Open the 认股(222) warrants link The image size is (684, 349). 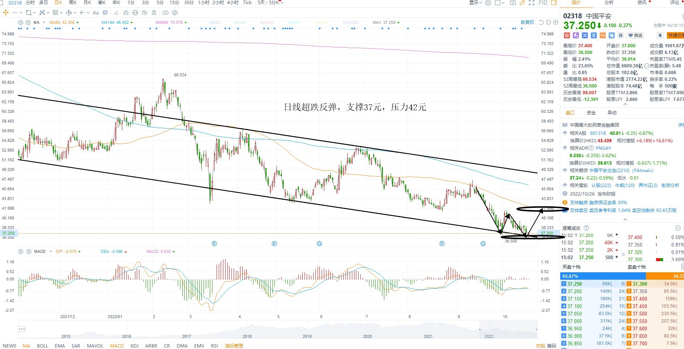click(601, 185)
